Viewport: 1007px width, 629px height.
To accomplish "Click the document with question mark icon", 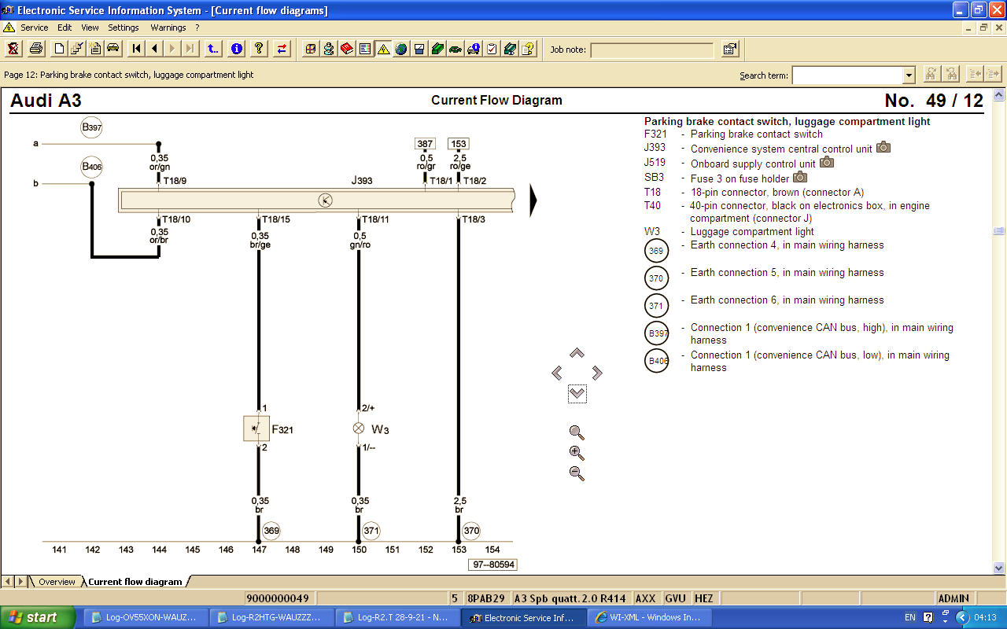I will coord(528,49).
